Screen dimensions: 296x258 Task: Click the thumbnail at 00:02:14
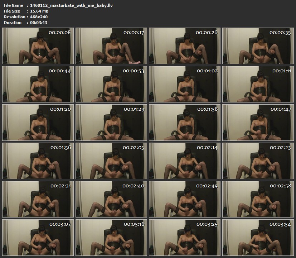pos(185,161)
